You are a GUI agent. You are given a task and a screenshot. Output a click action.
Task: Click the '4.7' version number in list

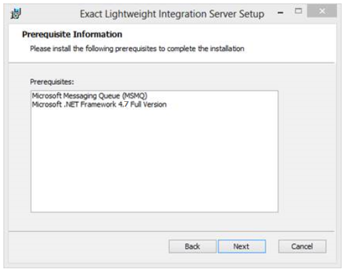(x=124, y=105)
